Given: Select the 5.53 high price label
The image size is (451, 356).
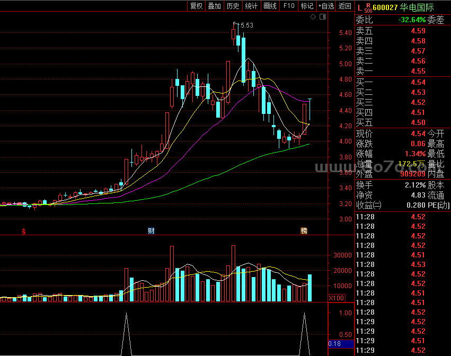Looking at the screenshot, I should coord(247,25).
